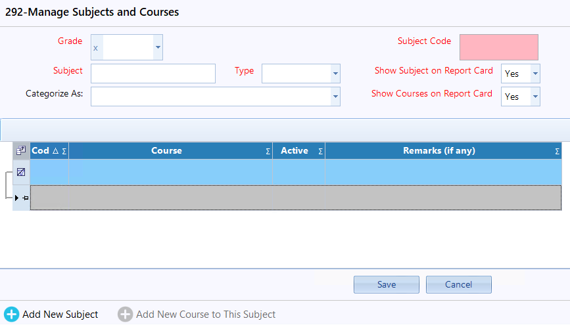Screen dimensions: 570x325
Task: Click the Subject text field
Action: [153, 74]
